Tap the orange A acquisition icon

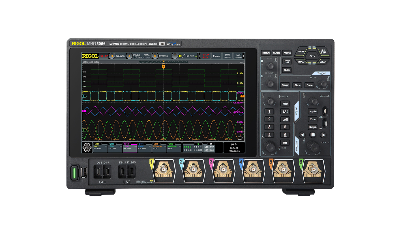(x=129, y=56)
